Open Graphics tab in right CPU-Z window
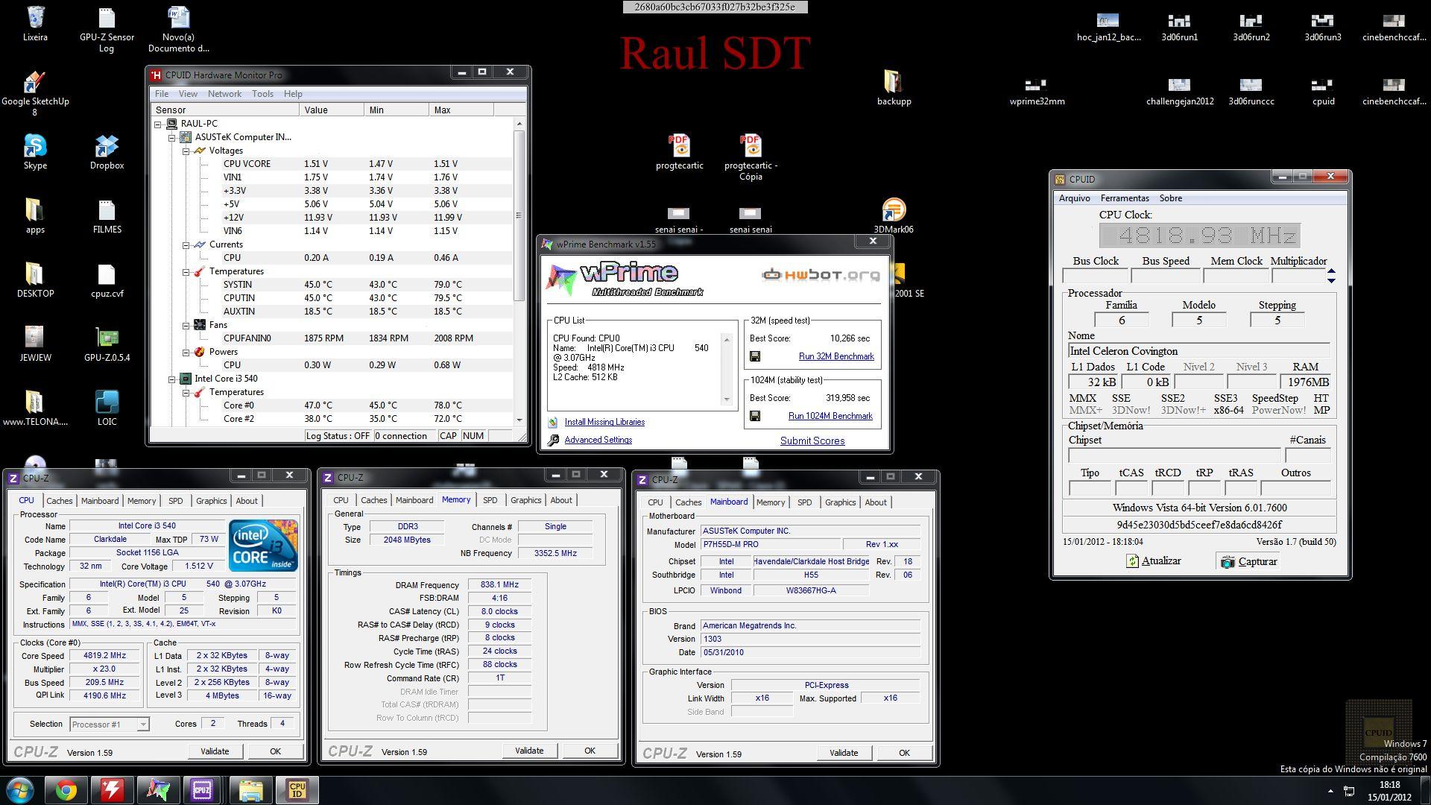The height and width of the screenshot is (805, 1431). (x=840, y=502)
